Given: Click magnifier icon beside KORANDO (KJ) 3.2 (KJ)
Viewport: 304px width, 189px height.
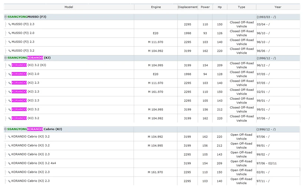Looking at the screenshot, I should point(9,65).
